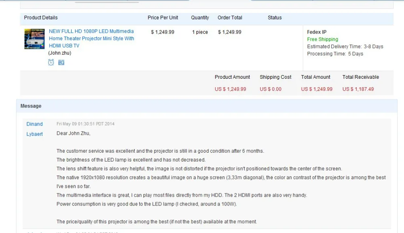Click the Fedex IP shipping method label

click(x=317, y=32)
